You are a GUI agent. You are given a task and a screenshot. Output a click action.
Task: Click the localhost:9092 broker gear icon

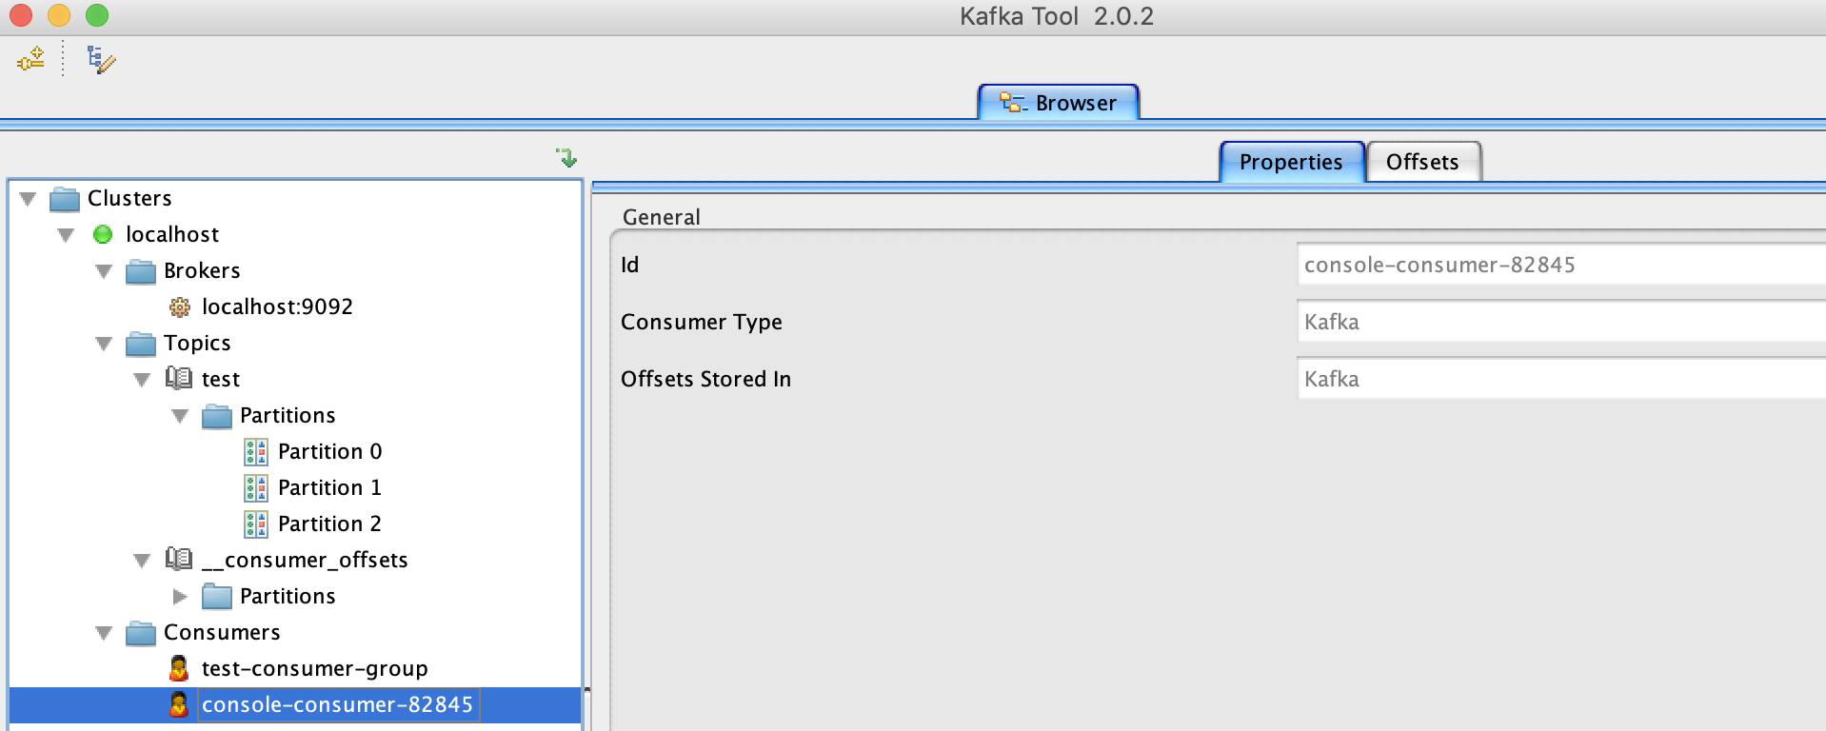(x=179, y=307)
